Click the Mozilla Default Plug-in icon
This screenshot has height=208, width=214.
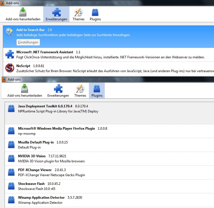coord(11,145)
